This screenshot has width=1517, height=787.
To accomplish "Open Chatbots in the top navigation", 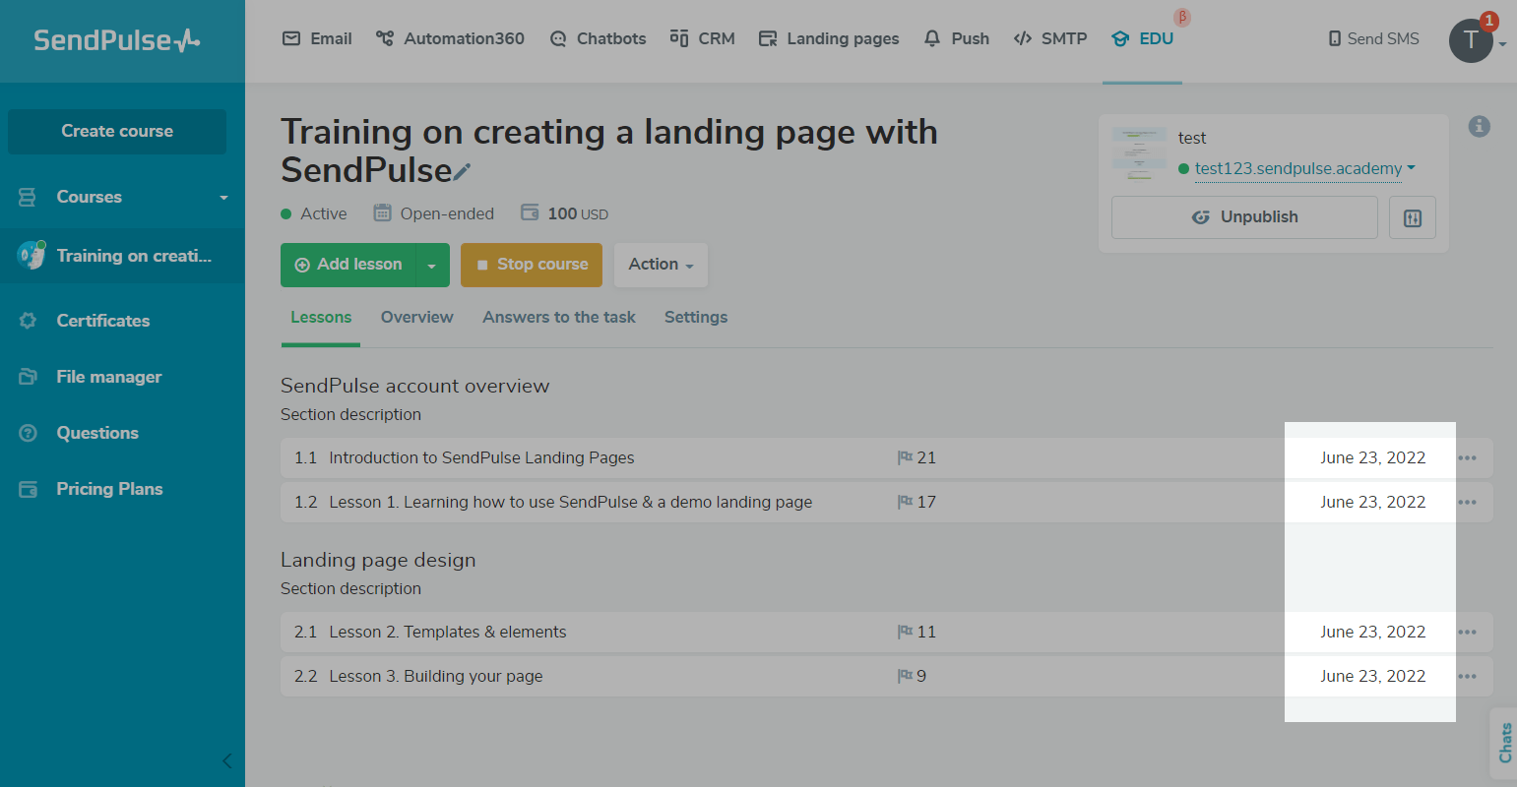I will pos(599,38).
